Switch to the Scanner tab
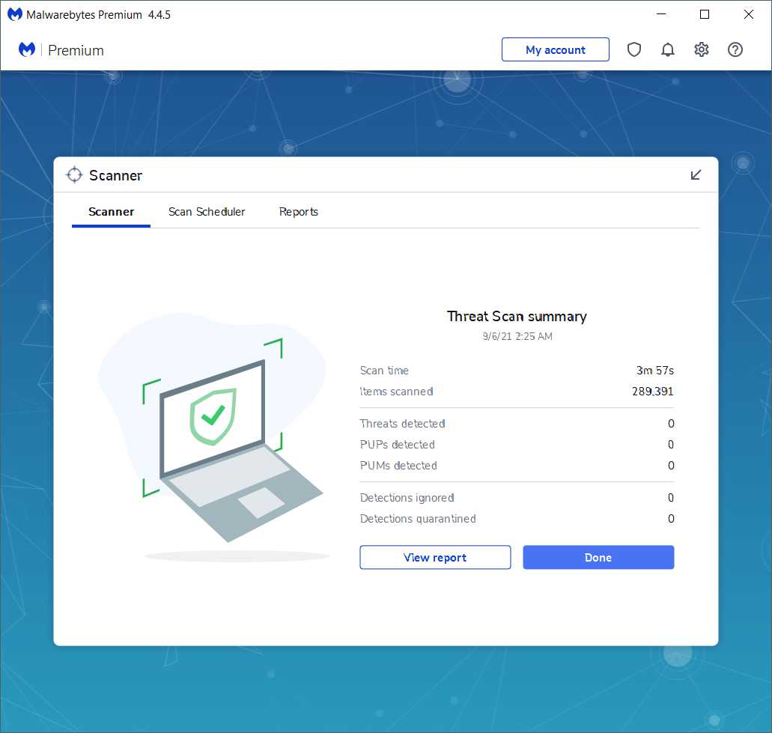This screenshot has width=772, height=733. click(112, 212)
